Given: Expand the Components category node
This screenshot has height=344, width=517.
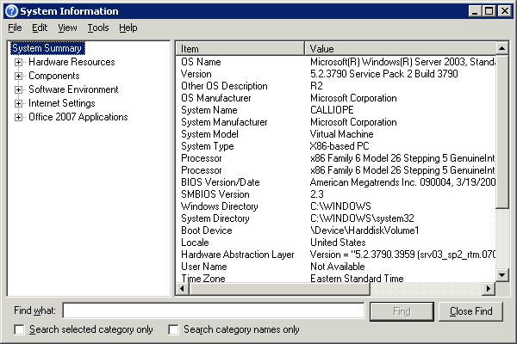Looking at the screenshot, I should [x=18, y=76].
